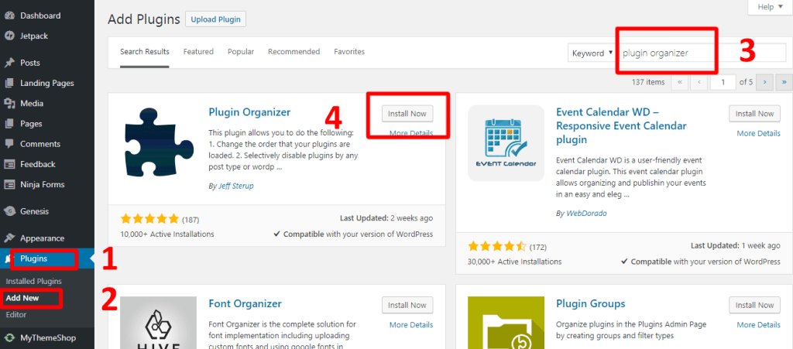Switch to the Search Results tab
The image size is (793, 349).
145,52
